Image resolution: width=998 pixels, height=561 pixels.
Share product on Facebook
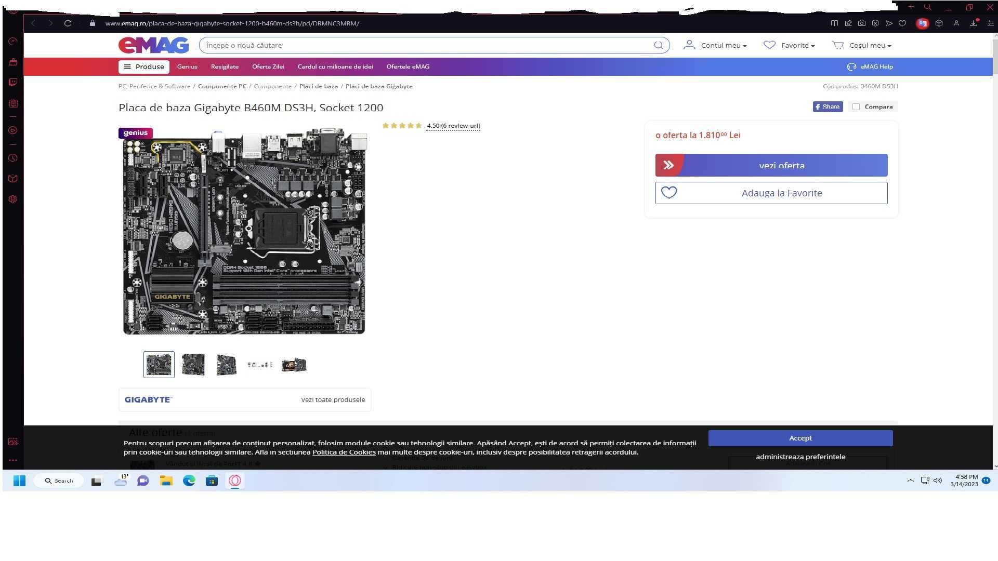828,106
